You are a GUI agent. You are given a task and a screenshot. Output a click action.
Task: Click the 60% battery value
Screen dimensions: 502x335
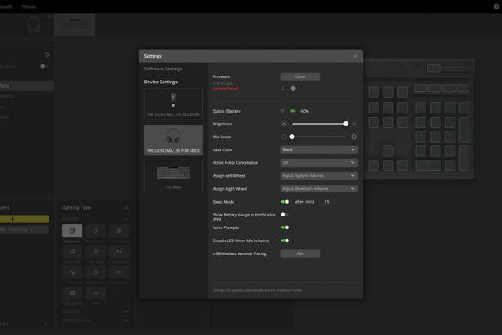[x=305, y=111]
